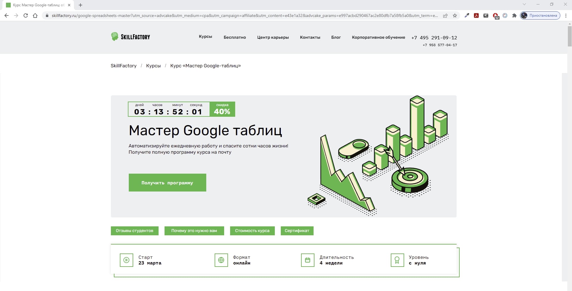Screen dimensions: 572x291
Task: Open Корпоративное обучение in the navigation
Action: click(x=379, y=37)
